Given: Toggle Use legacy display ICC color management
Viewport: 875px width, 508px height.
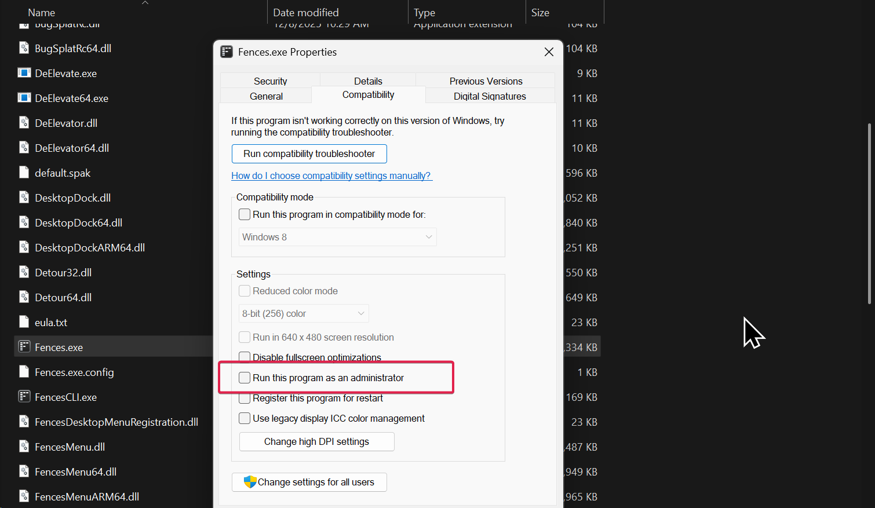Looking at the screenshot, I should [x=245, y=418].
